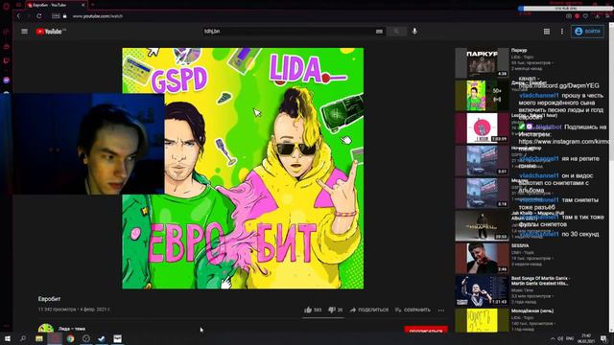Open the pink 1-hour loop video thumbnail
This screenshot has height=345, width=614.
482,127
